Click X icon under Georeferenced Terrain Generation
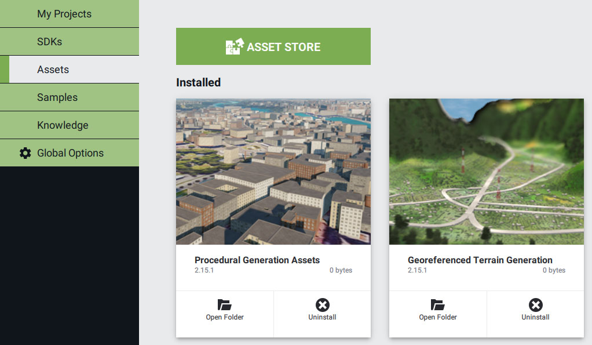Viewport: 592px width, 345px height. tap(535, 305)
